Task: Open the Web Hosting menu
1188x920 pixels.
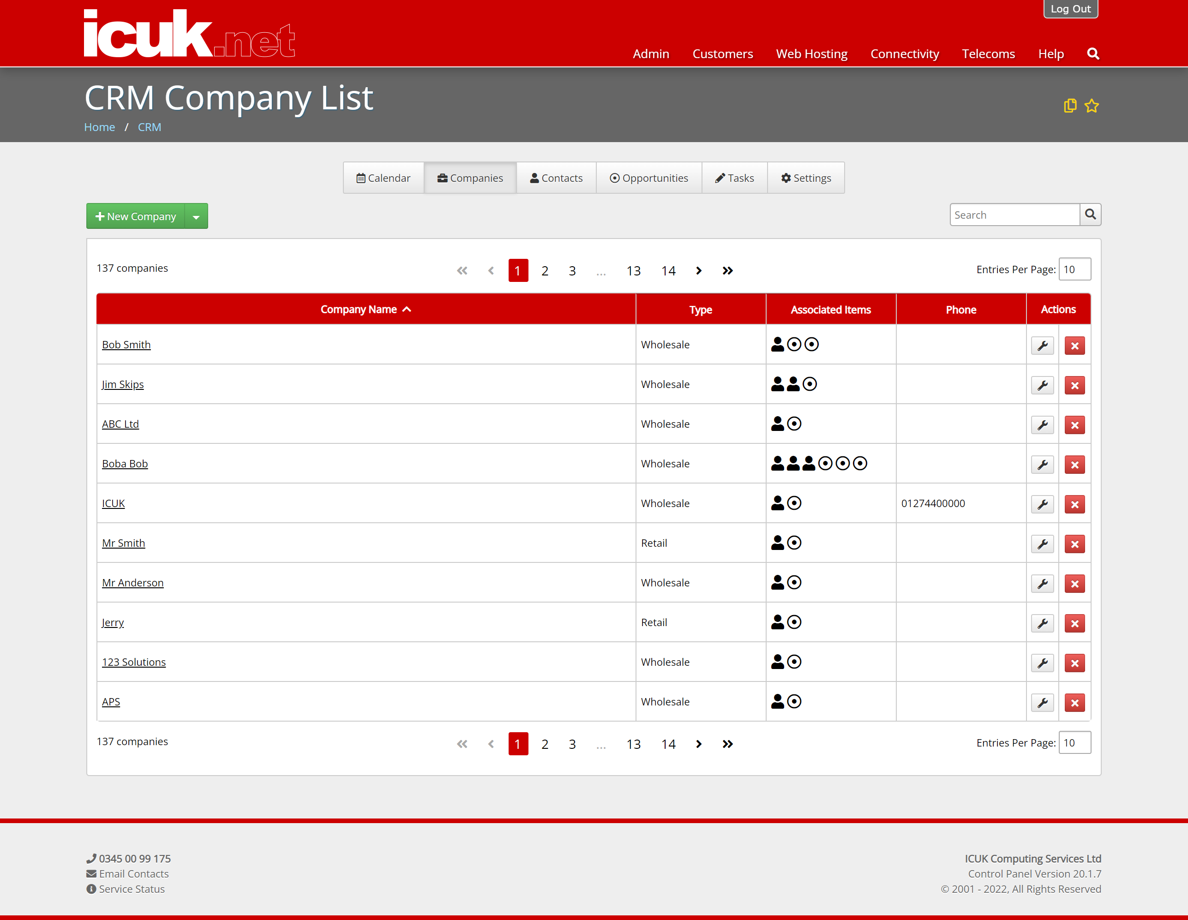Action: (811, 54)
